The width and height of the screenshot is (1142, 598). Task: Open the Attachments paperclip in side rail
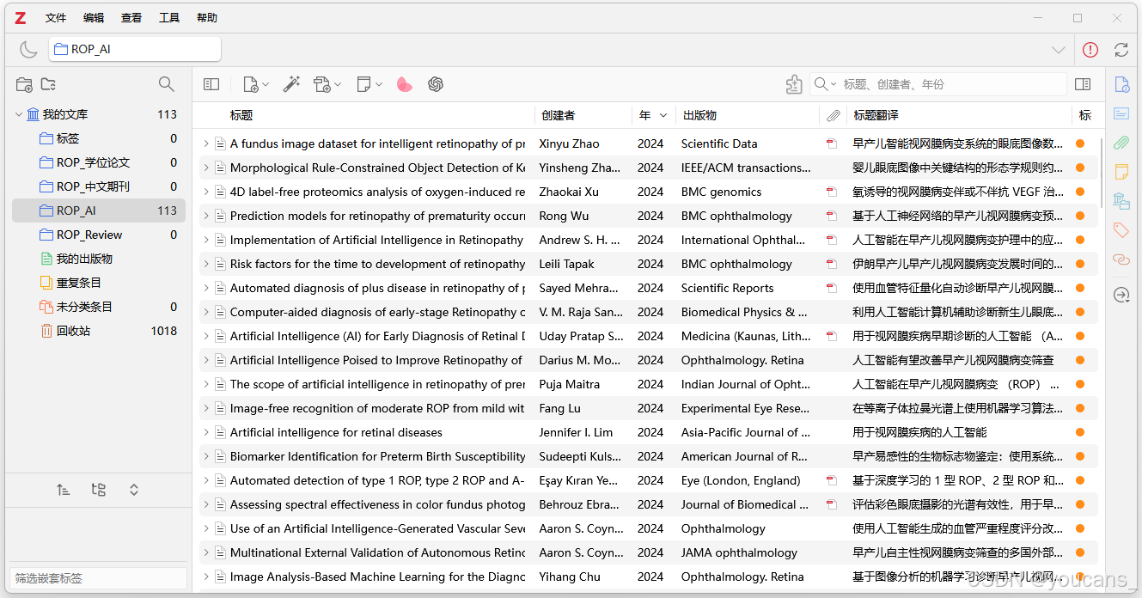point(1121,143)
